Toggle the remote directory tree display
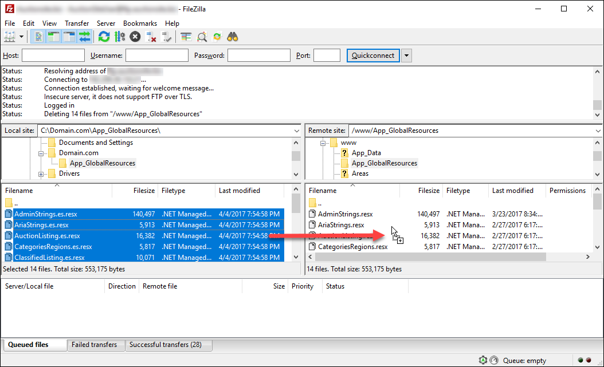 tap(69, 37)
